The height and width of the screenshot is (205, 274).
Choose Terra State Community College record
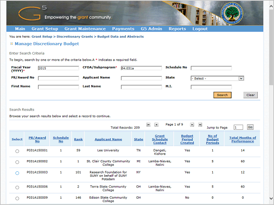[x=17, y=187]
